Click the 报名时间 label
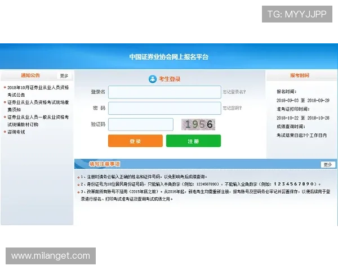 287,92
